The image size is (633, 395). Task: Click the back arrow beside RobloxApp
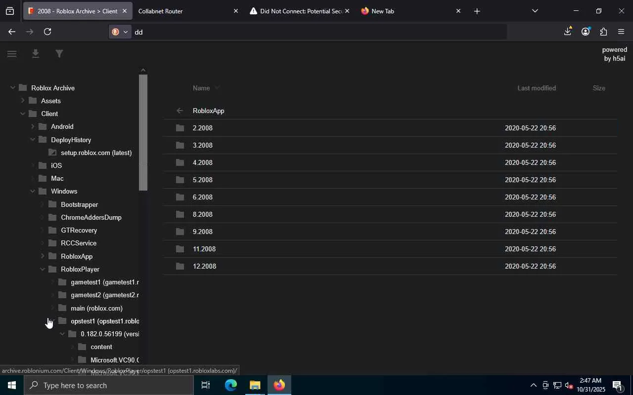pos(180,111)
